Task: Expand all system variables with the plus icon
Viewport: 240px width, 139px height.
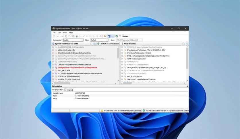Action: click(x=94, y=44)
